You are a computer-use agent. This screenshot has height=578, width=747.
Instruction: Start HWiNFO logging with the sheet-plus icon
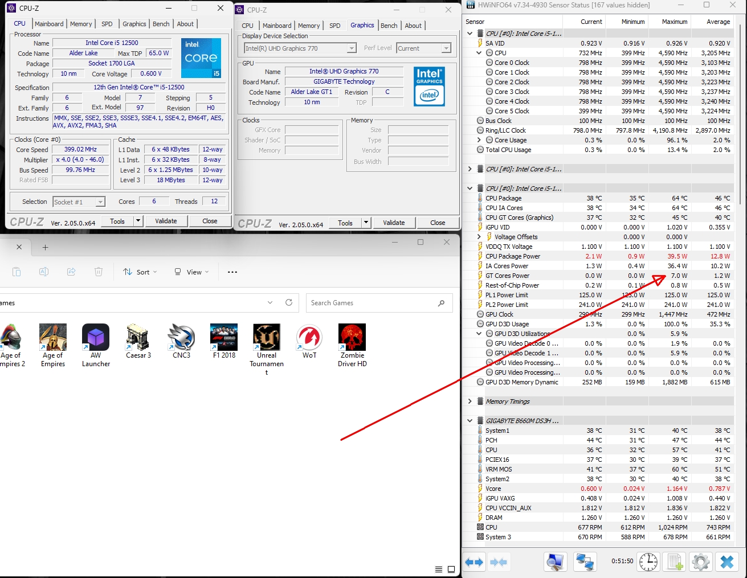[675, 562]
